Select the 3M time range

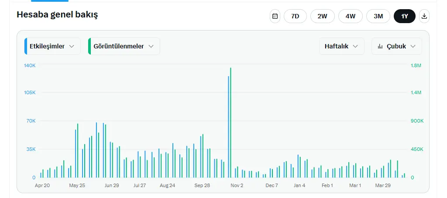(x=378, y=16)
